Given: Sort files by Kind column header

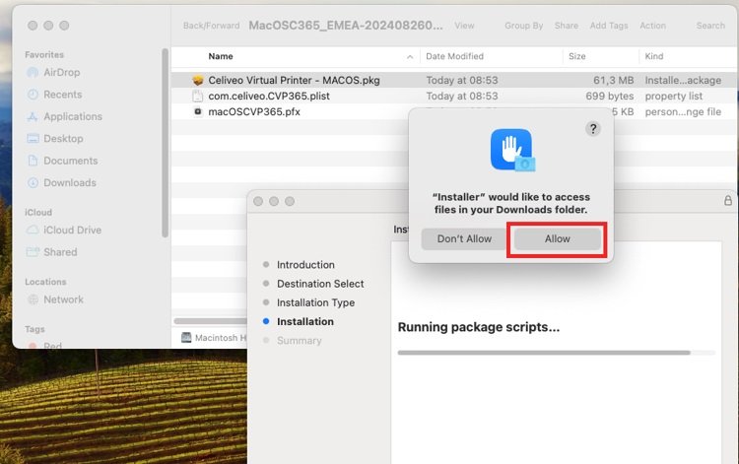Looking at the screenshot, I should click(653, 56).
